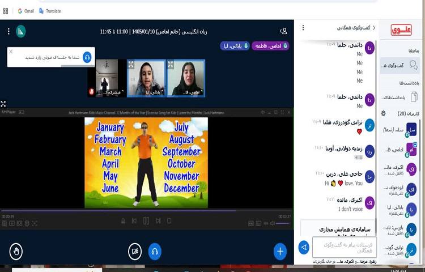Stop playback in KMPlayer

tap(169, 221)
